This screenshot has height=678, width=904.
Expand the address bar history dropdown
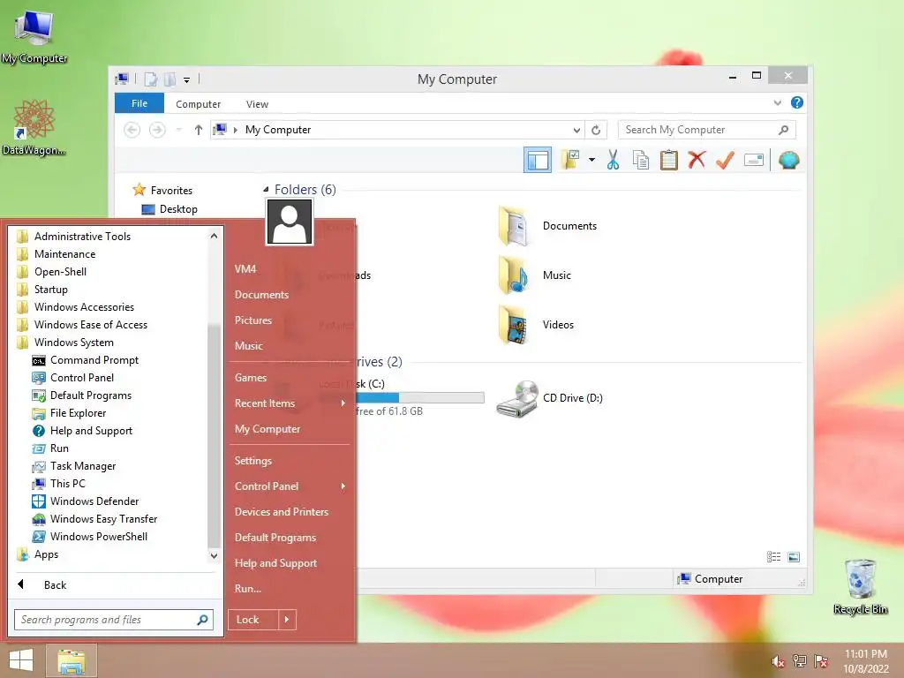[576, 131]
